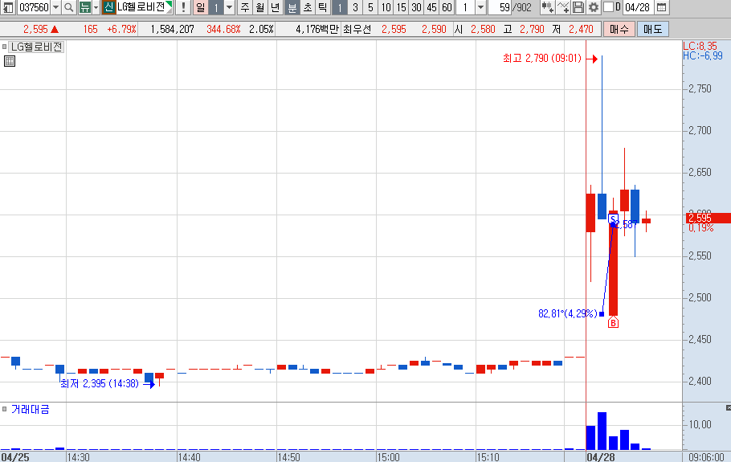
Task: Toggle the 거래대금 indicator marker
Action: coord(4,409)
